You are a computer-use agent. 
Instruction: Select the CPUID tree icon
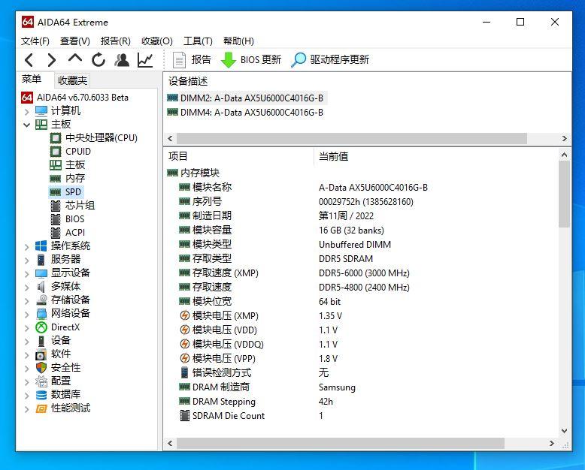point(56,152)
